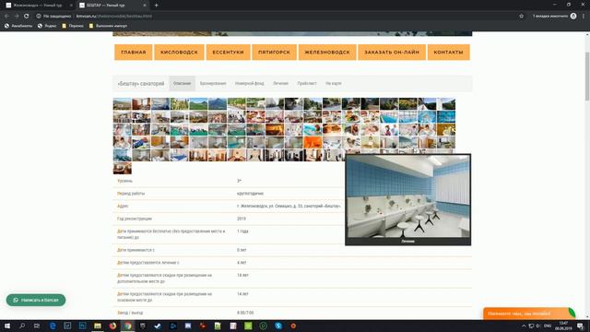Click the 2019 reconstruction year value
Image resolution: width=590 pixels, height=332 pixels.
point(242,219)
